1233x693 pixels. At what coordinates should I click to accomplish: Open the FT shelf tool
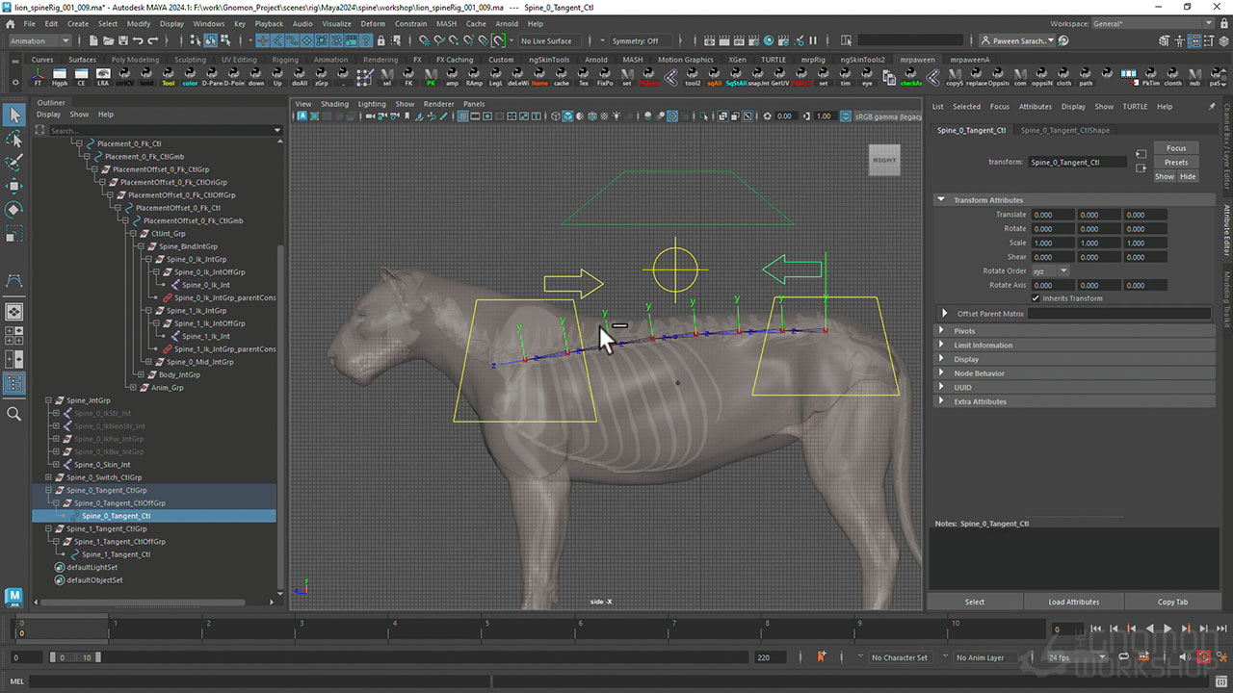click(x=39, y=77)
